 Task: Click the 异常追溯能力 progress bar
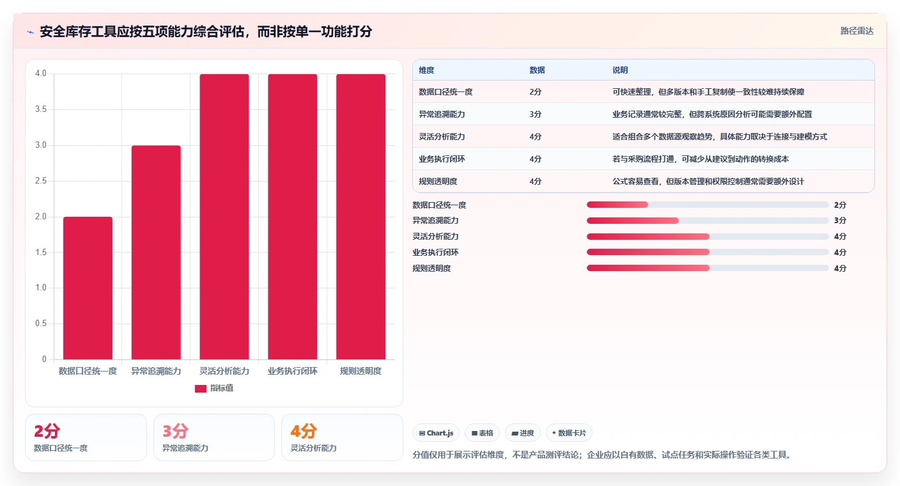(x=708, y=221)
